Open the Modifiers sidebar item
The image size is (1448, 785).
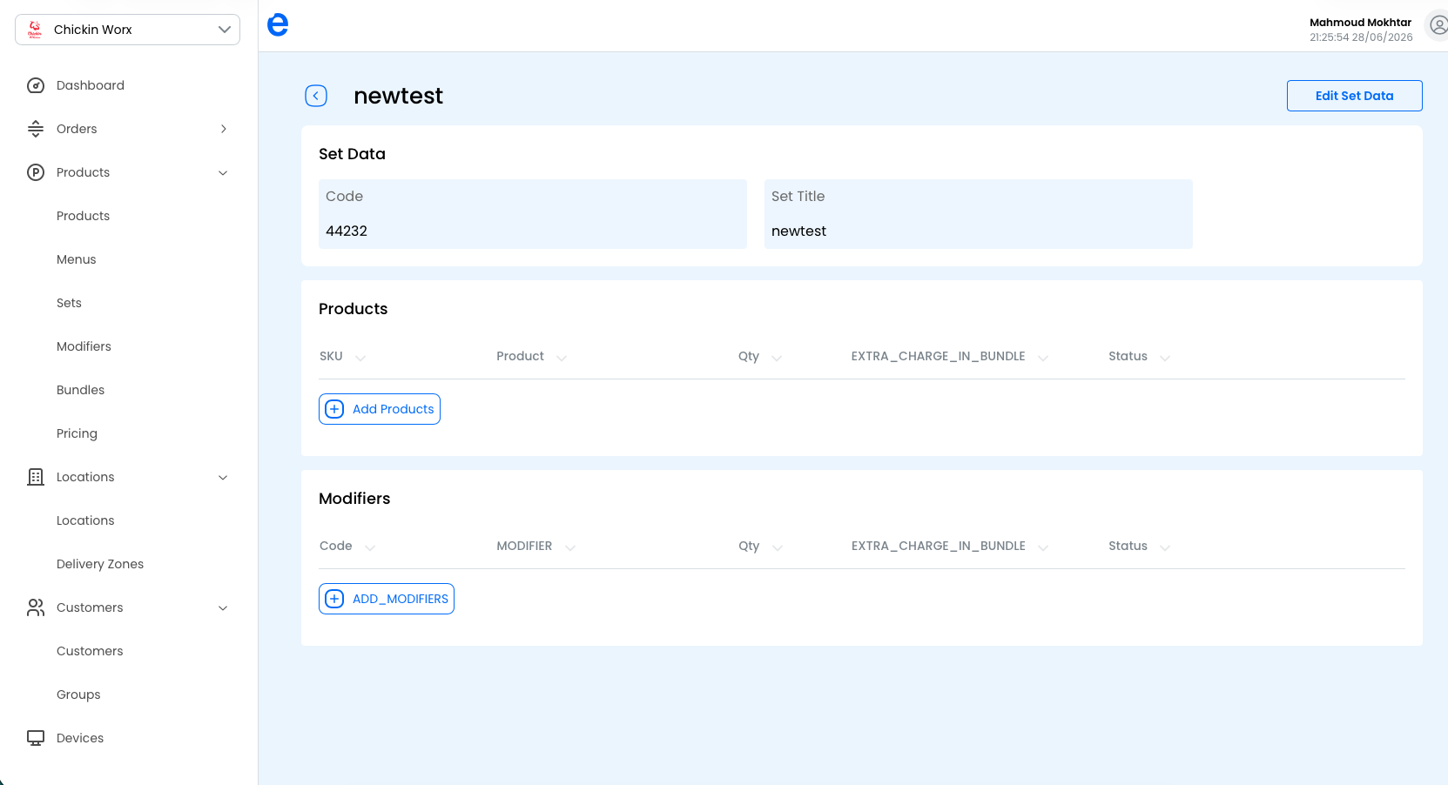point(84,346)
